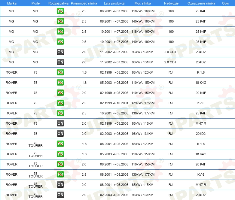Select '140kW / 190KM' in MG 10.2001 row
This screenshot has height=200, width=235.
(143, 42)
